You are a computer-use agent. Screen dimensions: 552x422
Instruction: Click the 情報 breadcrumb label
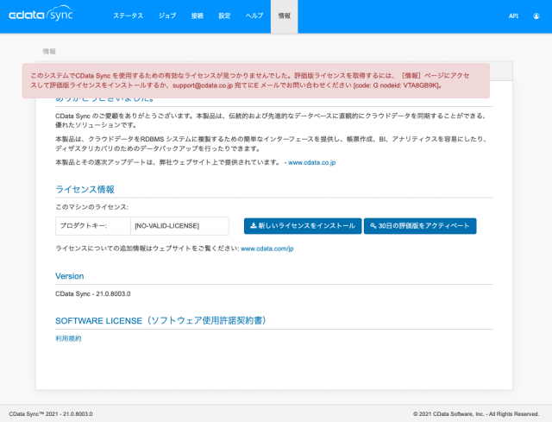tap(49, 51)
